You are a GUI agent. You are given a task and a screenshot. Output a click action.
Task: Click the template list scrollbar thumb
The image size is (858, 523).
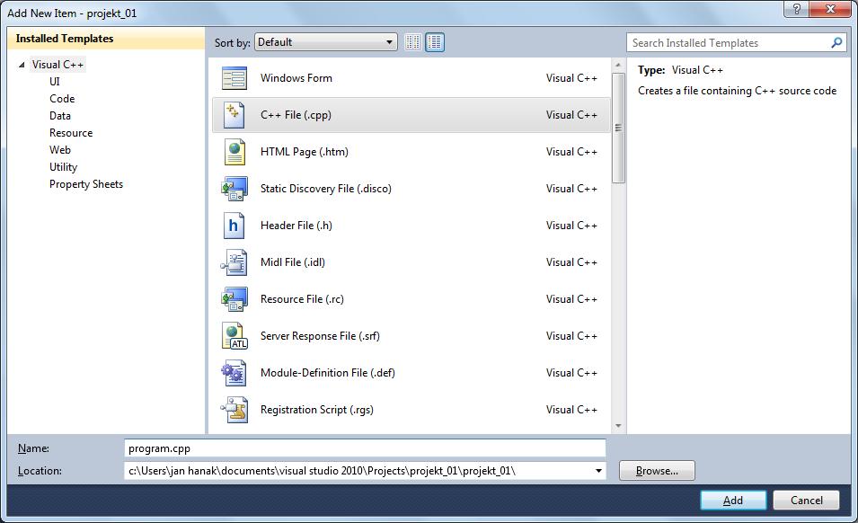pyautogui.click(x=618, y=128)
